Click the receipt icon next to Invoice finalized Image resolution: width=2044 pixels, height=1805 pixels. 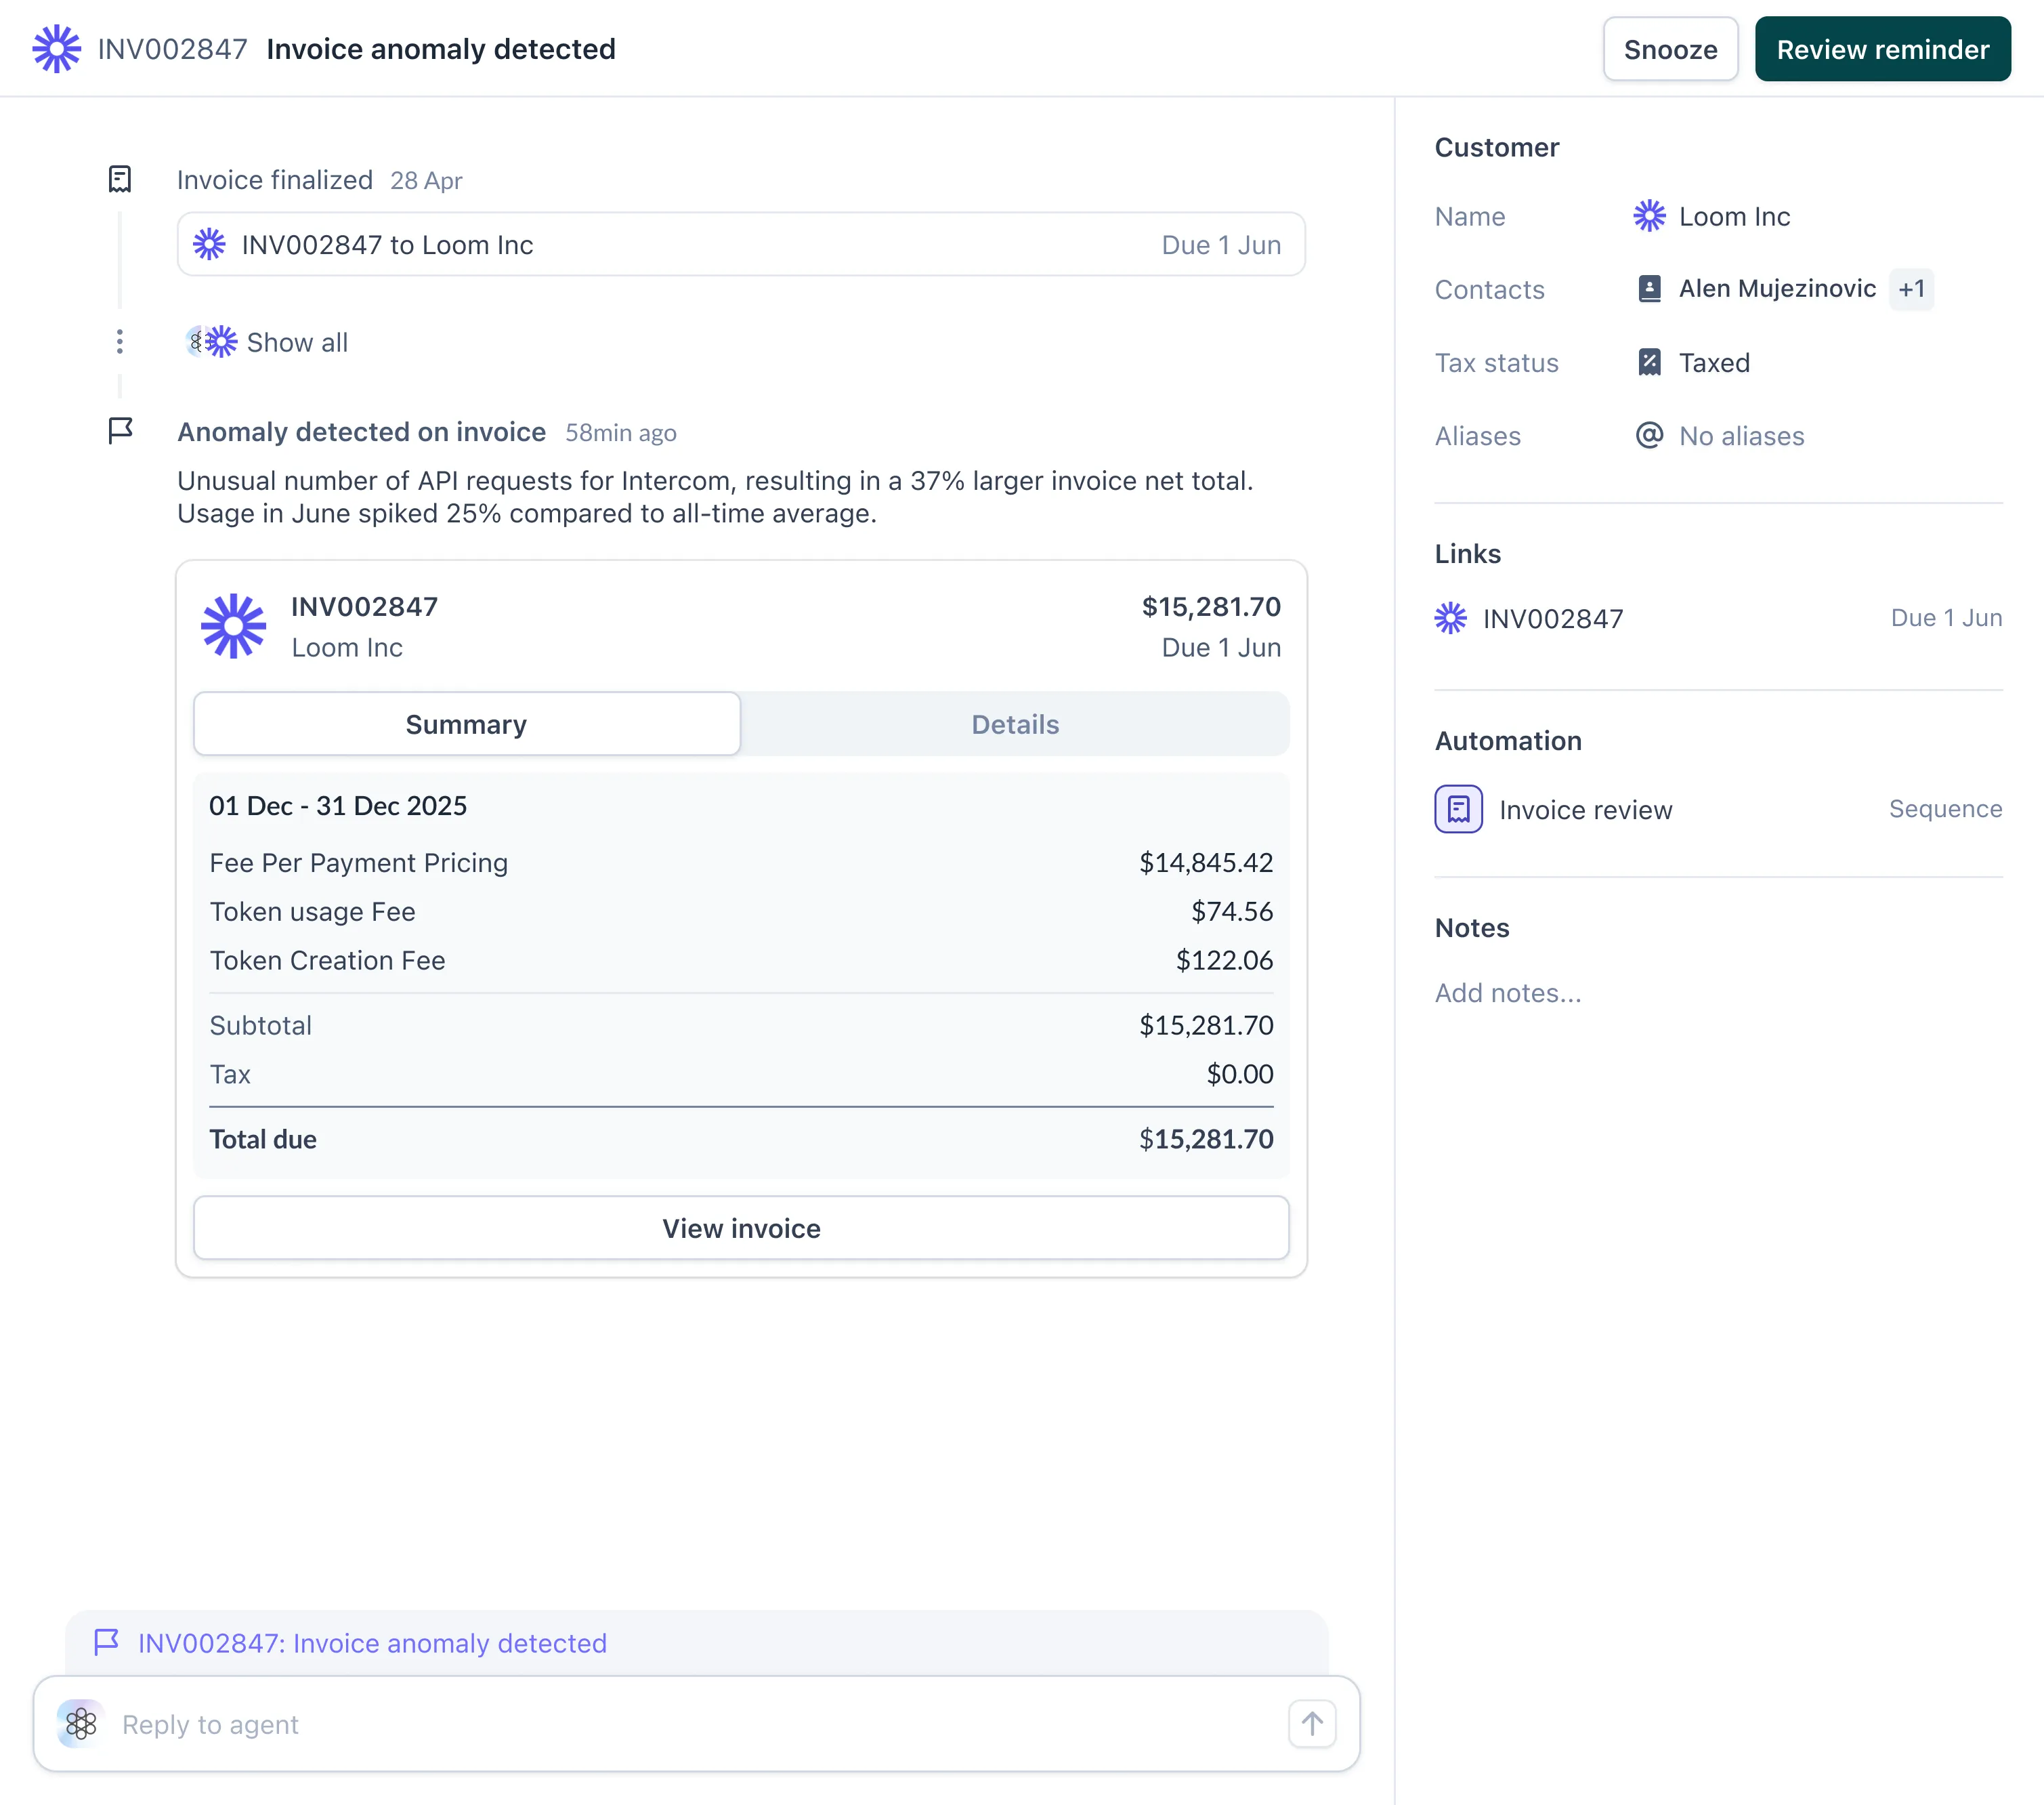click(x=120, y=180)
